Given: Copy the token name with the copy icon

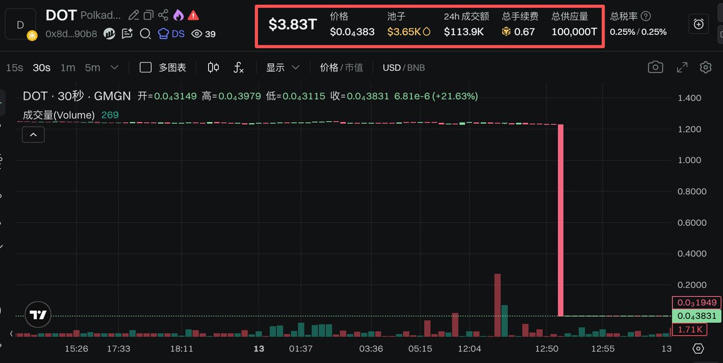Looking at the screenshot, I should coord(148,15).
